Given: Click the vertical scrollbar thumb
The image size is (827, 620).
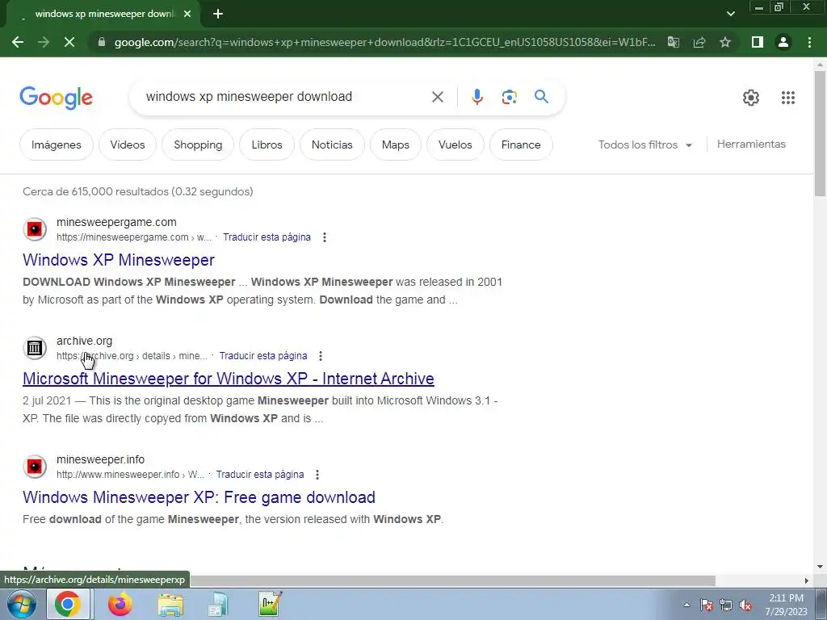Looking at the screenshot, I should 820,133.
